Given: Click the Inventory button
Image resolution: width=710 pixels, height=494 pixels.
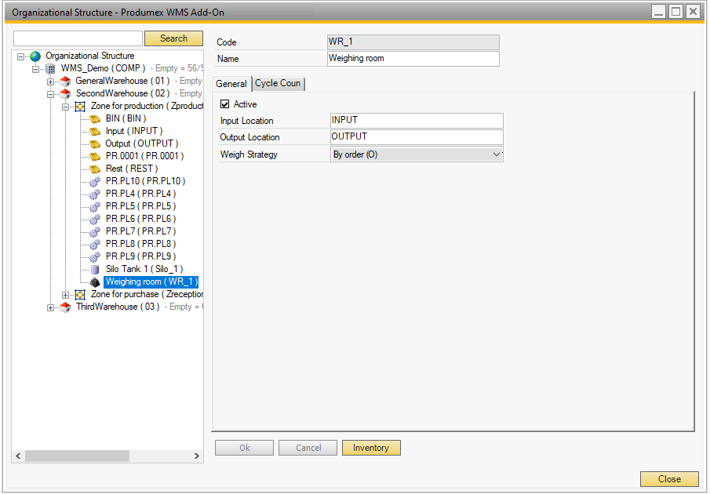Looking at the screenshot, I should pyautogui.click(x=371, y=448).
